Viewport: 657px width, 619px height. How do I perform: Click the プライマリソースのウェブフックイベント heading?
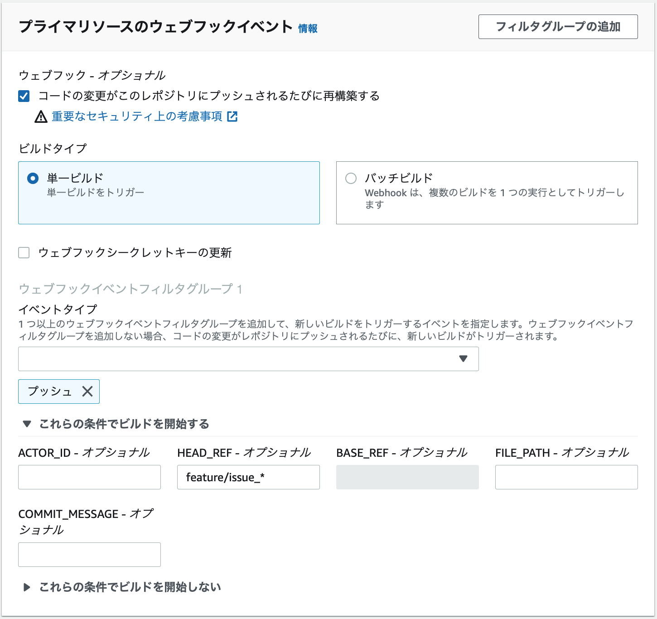coord(155,27)
